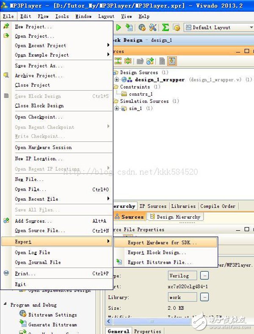This screenshot has width=254, height=334.
Task: Click the Add Sources icon in Sources toolbar
Action: click(150, 61)
